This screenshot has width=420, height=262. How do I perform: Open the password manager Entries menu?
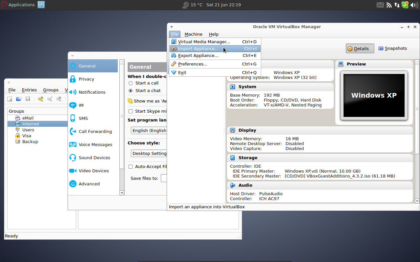[x=29, y=90]
